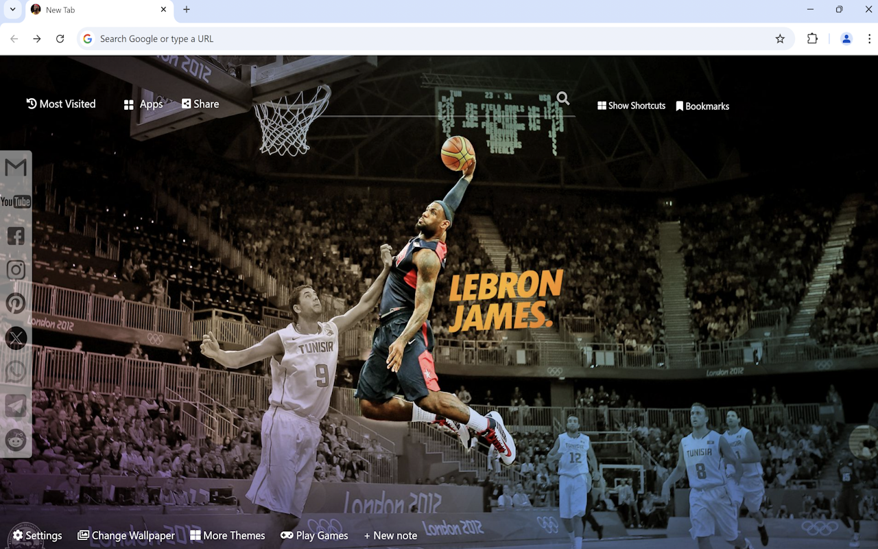Screen dimensions: 878x549
Task: Show the Bookmarks panel
Action: tap(702, 105)
